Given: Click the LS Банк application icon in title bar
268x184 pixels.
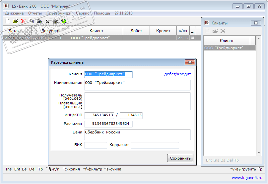Looking at the screenshot, I should [6, 6].
